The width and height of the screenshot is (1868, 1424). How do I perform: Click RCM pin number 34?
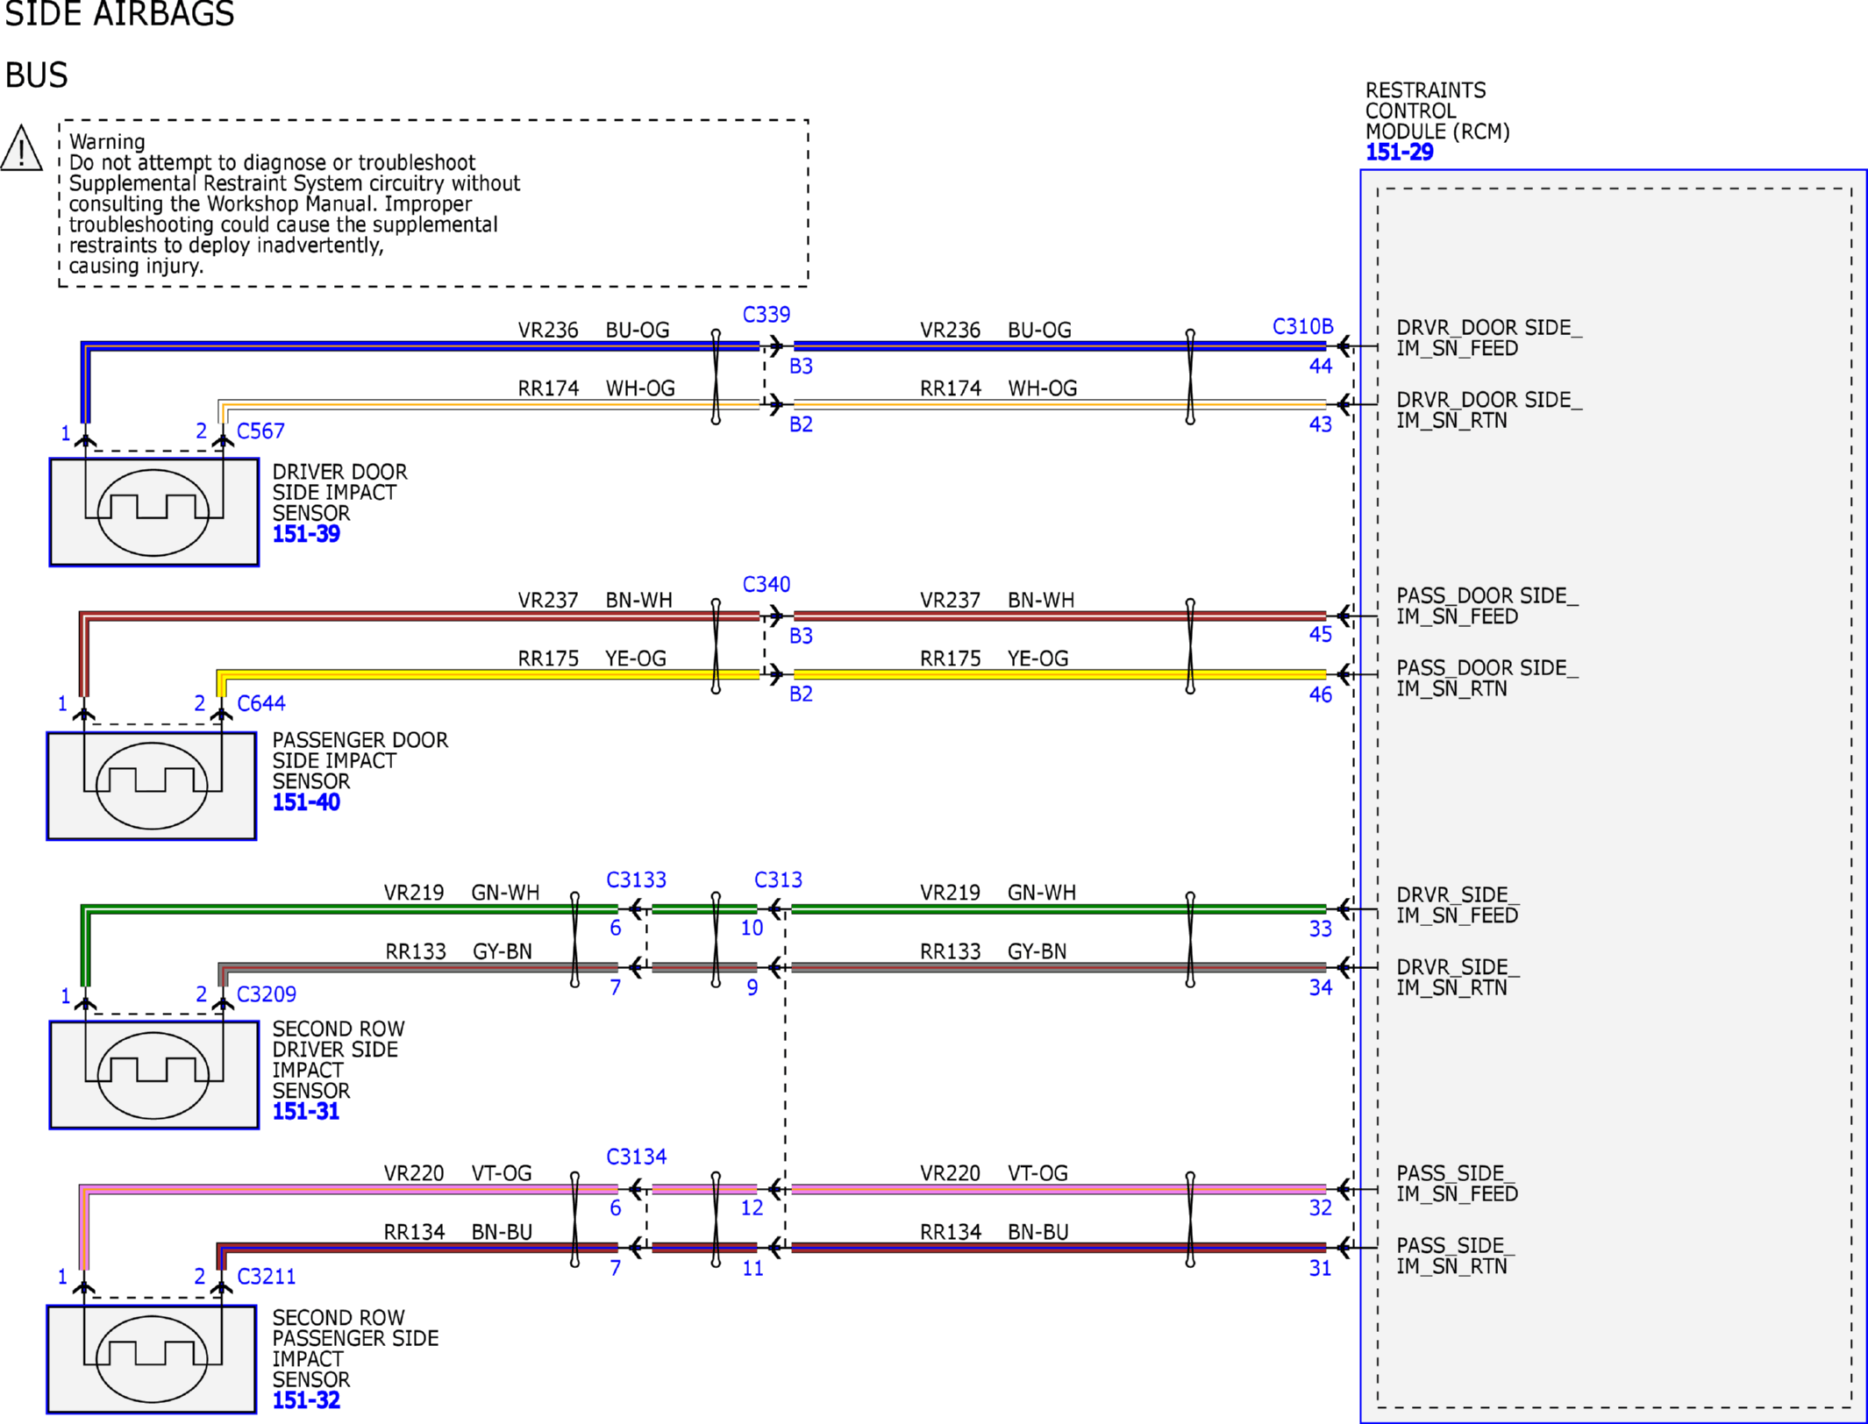click(1321, 988)
